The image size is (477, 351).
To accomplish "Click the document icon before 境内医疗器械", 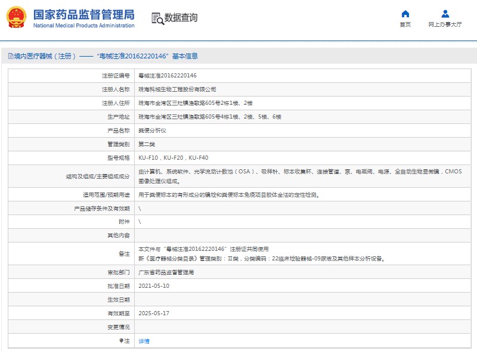I will click(x=11, y=56).
